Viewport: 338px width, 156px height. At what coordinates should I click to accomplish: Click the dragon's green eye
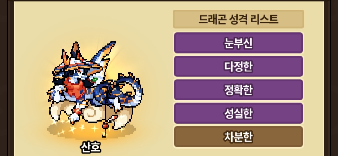pos(94,80)
